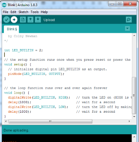This screenshot has width=139, height=142.
Task: Save sketch with the down-arrow icon
Action: [38, 19]
